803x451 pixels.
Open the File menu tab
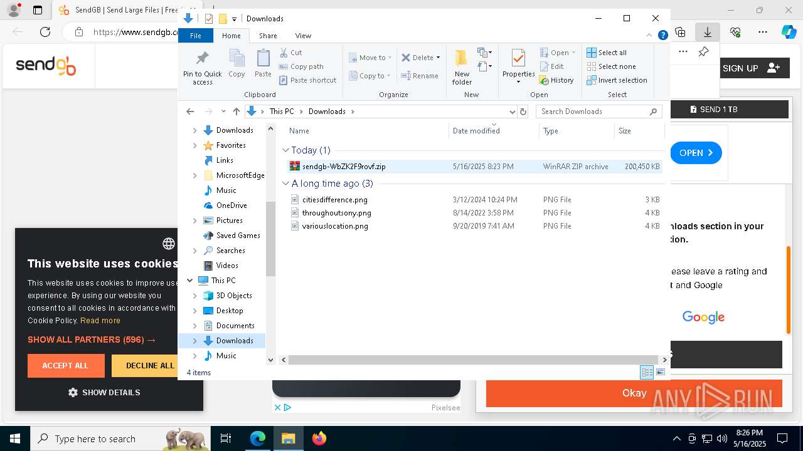[196, 36]
